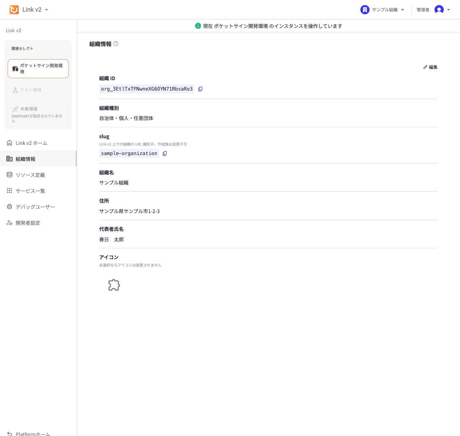This screenshot has width=460, height=436.
Task: Click the Link v2 orange logo icon
Action: [x=14, y=10]
